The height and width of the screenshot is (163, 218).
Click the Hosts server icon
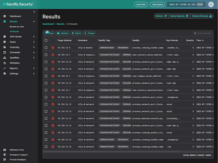tap(5, 42)
